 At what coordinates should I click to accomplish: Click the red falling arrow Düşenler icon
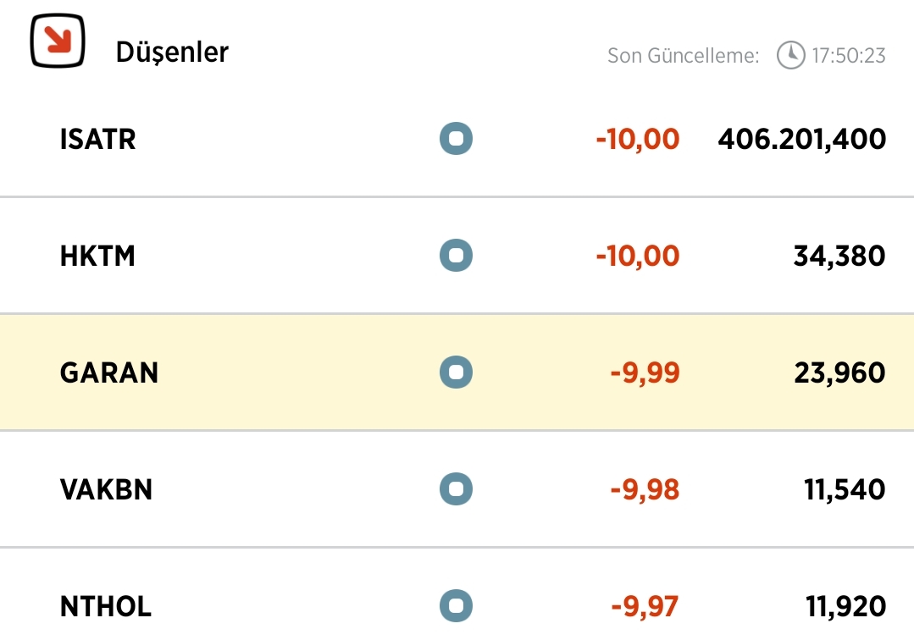coord(58,41)
